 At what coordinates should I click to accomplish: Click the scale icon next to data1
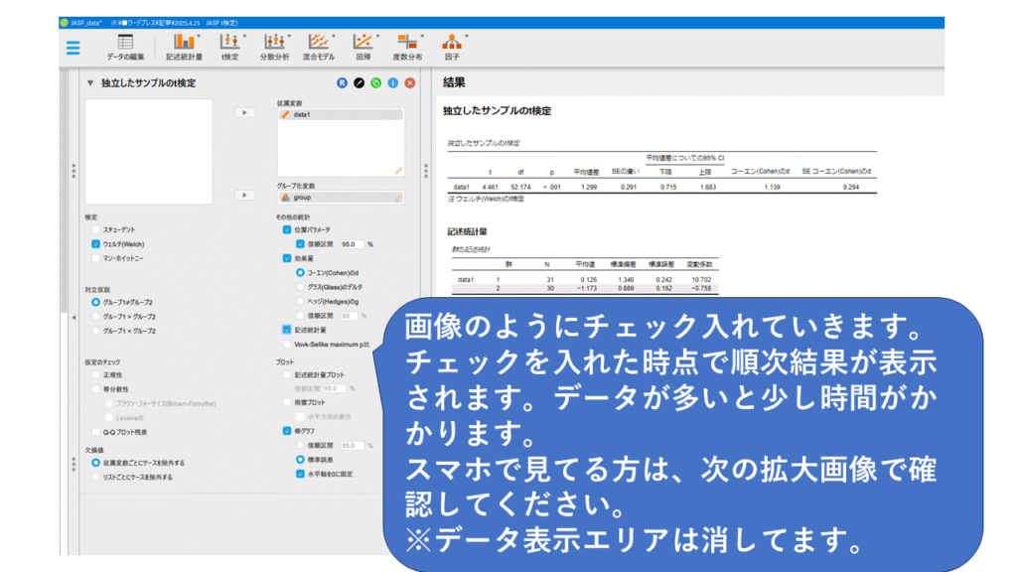click(x=285, y=115)
